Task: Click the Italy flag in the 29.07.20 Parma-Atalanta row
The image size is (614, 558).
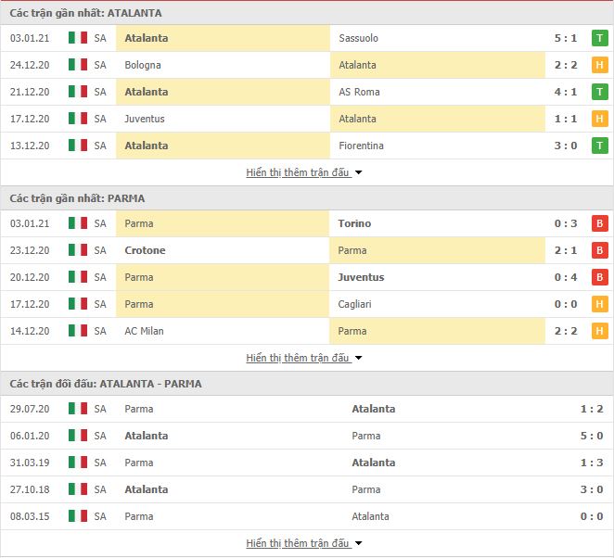Action: coord(78,409)
